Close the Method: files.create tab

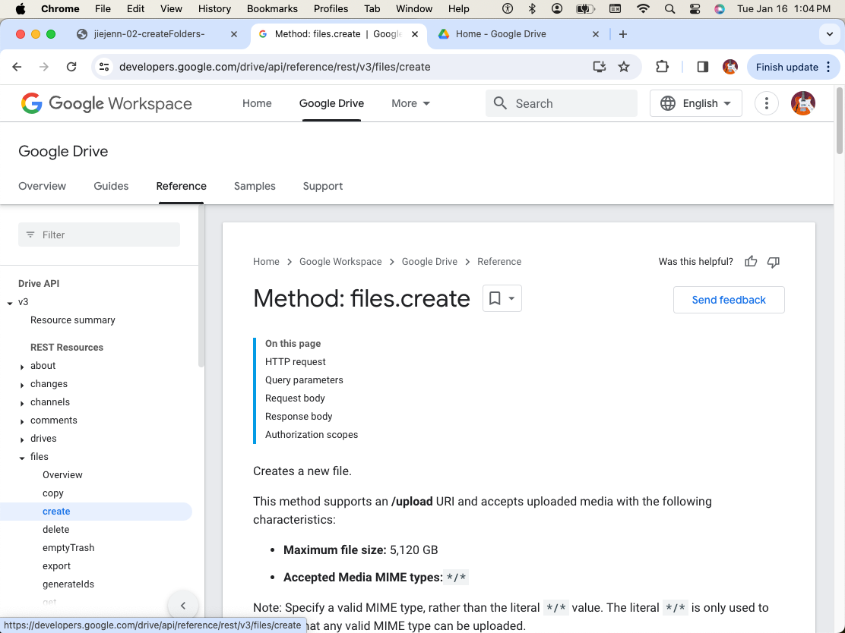pyautogui.click(x=415, y=34)
